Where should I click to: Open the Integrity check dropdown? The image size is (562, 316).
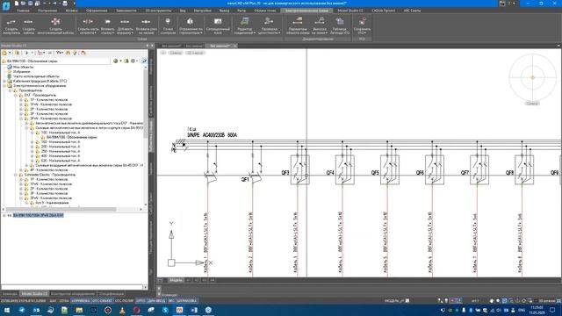click(x=270, y=25)
